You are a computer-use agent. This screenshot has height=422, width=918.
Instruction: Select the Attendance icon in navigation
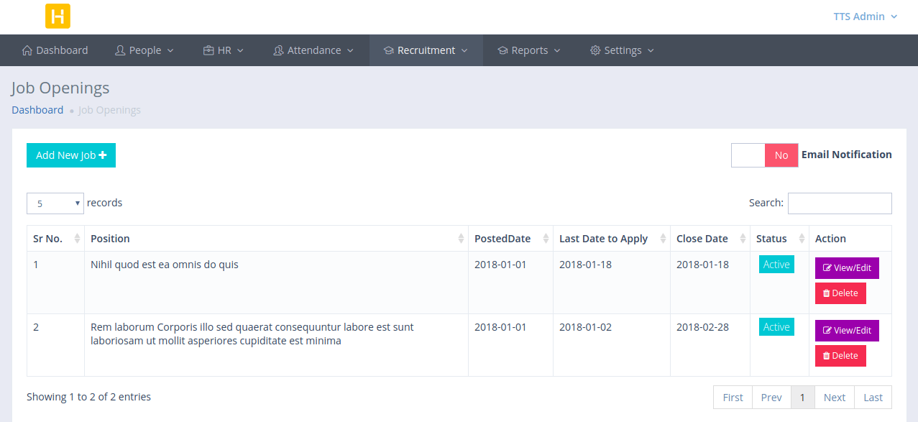[278, 50]
